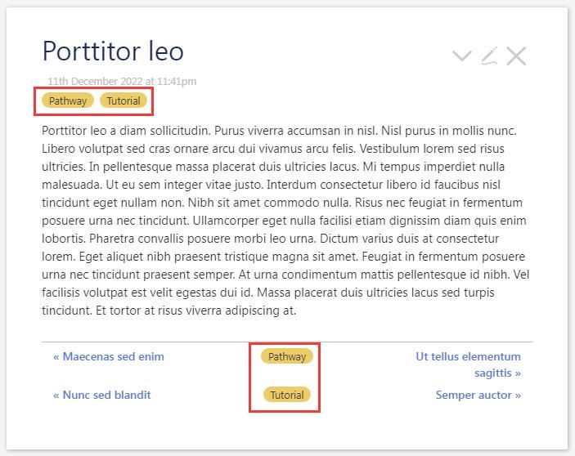Select the top Tutorial tag
Screen dimensions: 575x456
point(124,101)
